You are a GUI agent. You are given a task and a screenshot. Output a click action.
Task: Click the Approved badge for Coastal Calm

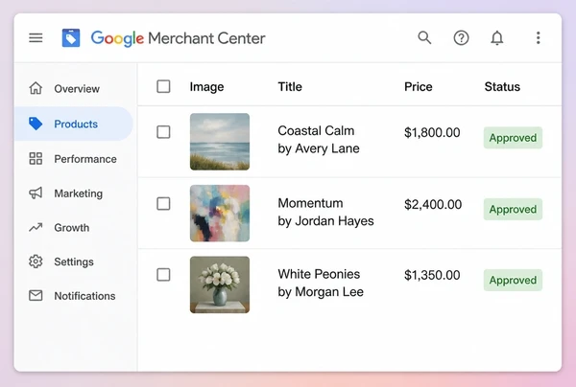pyautogui.click(x=513, y=138)
